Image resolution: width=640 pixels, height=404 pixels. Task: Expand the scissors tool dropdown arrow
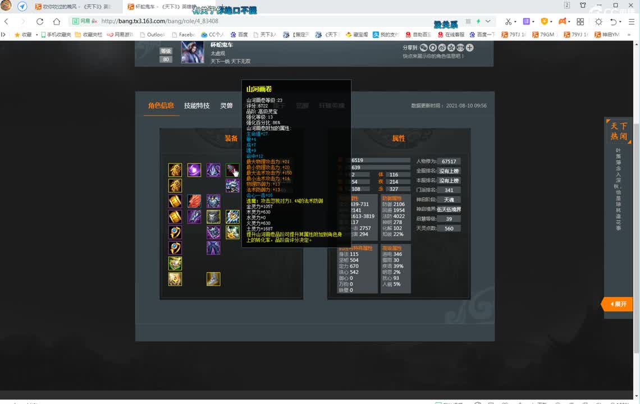tap(515, 22)
